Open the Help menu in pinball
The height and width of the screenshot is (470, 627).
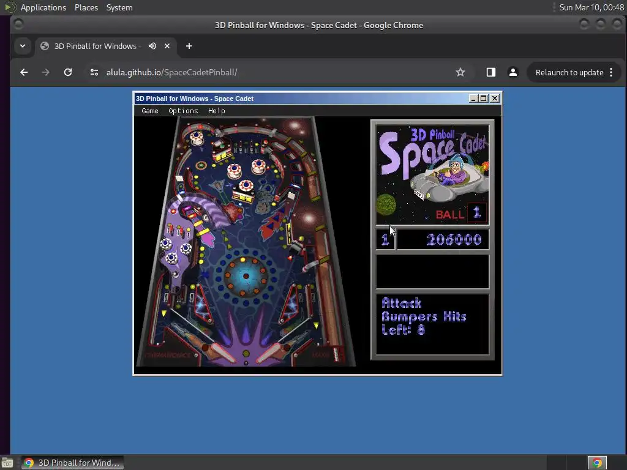click(x=216, y=111)
